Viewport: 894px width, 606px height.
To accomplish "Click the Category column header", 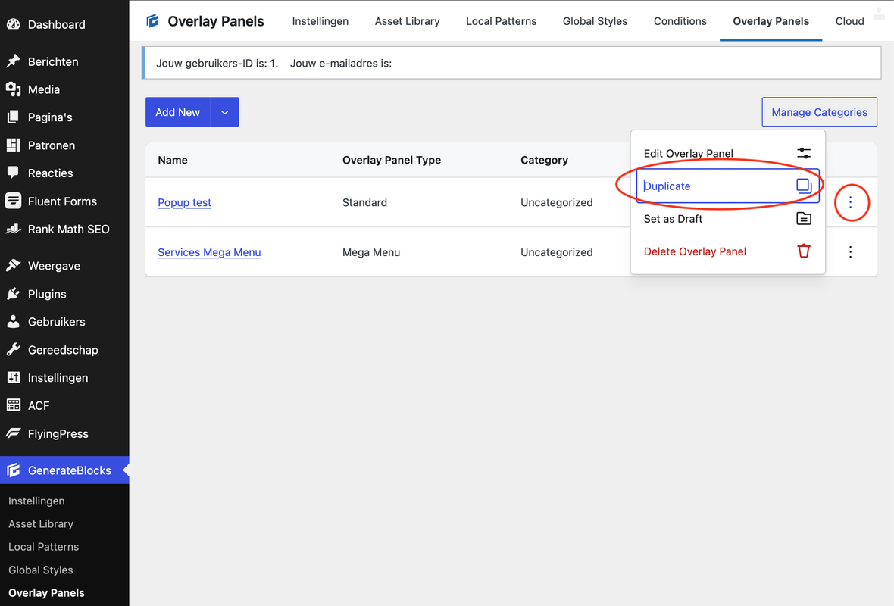I will coord(544,160).
